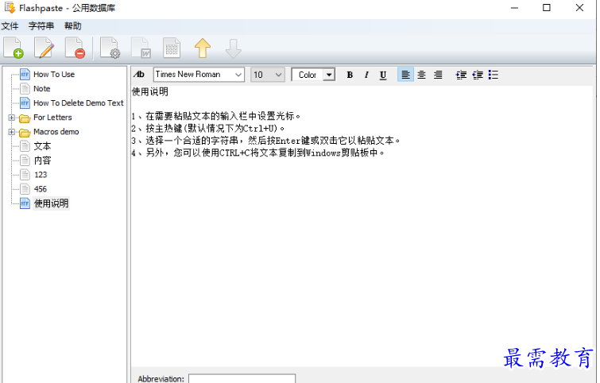
Task: Click line 4 about copying with CTRL+C
Action: [x=258, y=153]
